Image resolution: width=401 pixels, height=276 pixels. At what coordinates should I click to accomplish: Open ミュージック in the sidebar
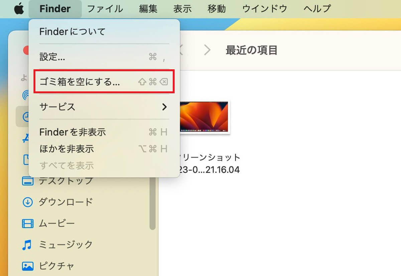pyautogui.click(x=66, y=245)
